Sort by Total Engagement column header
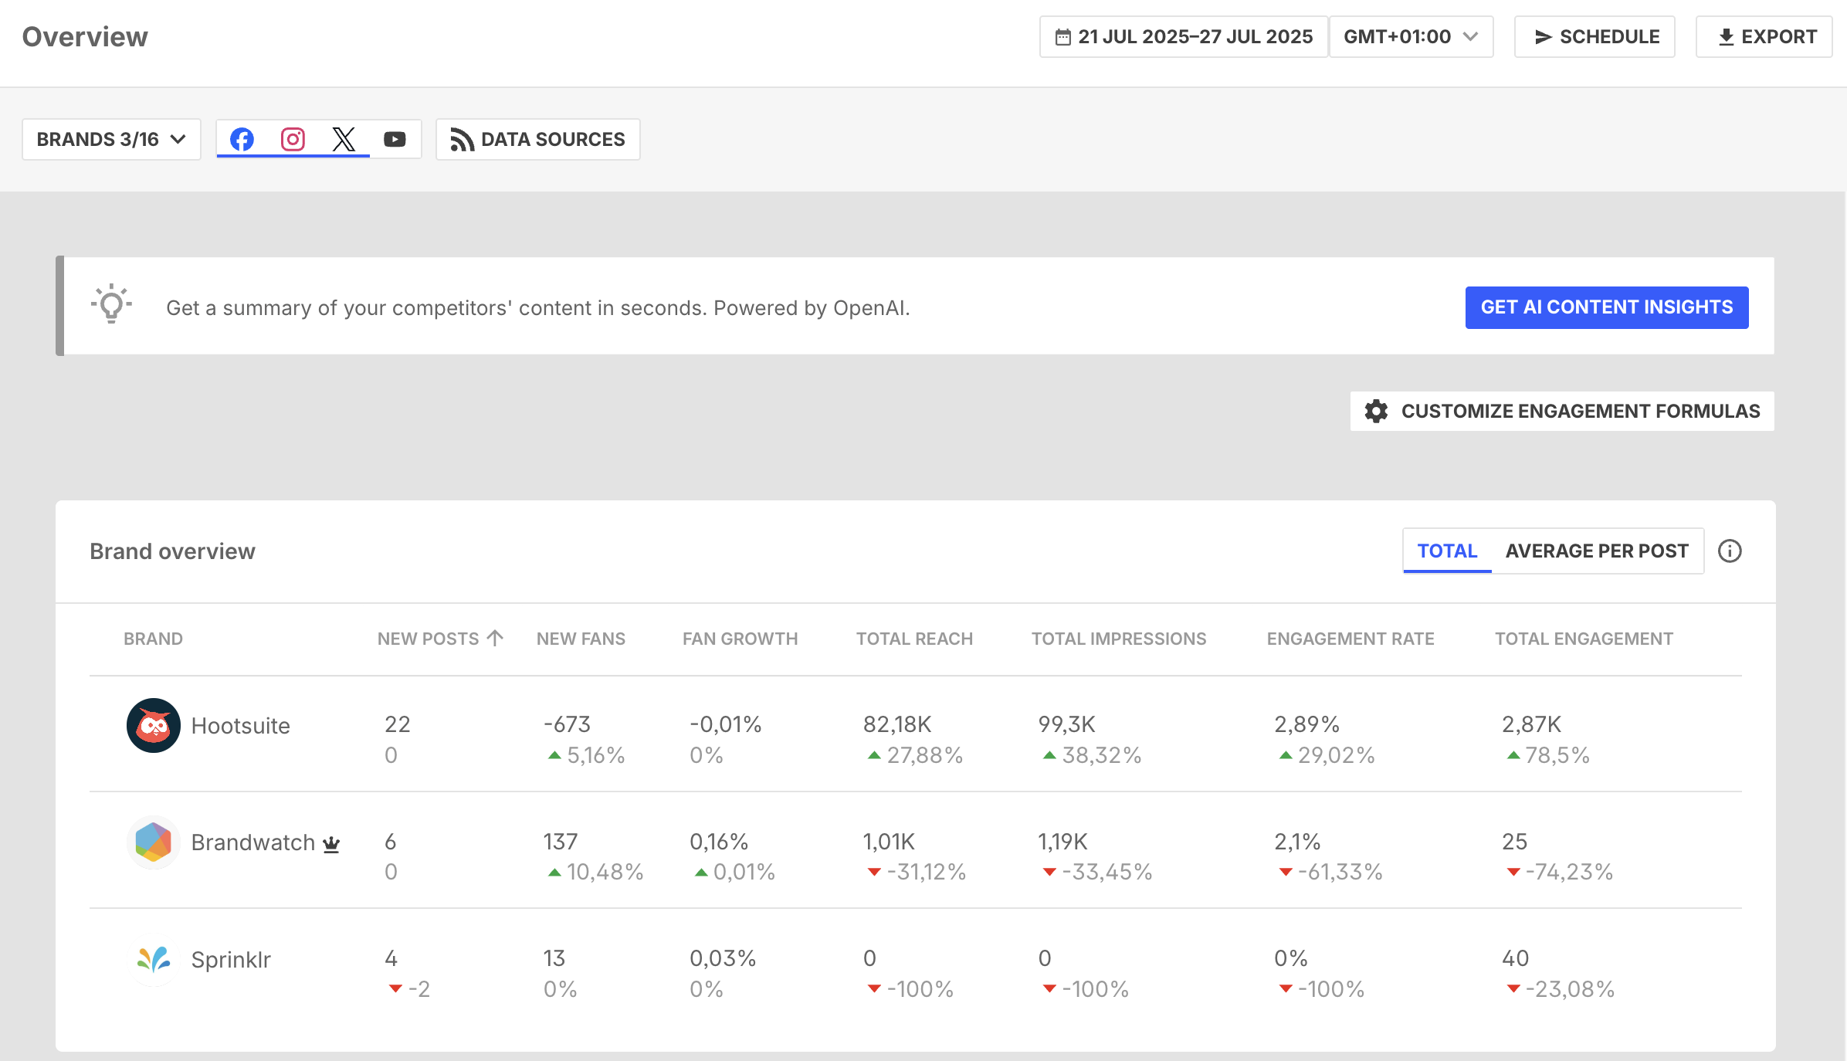The image size is (1847, 1061). (x=1584, y=639)
